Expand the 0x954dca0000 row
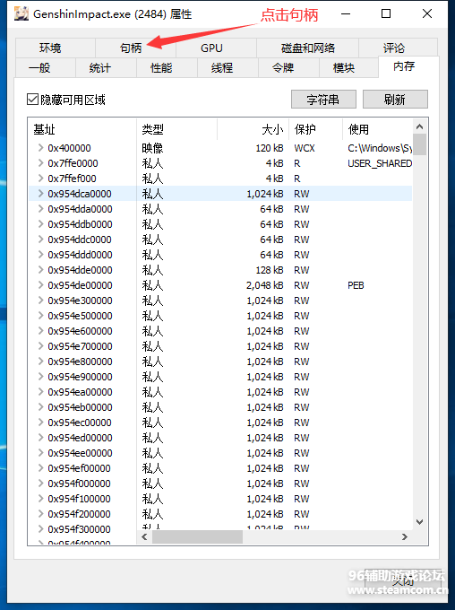The height and width of the screenshot is (610, 455). (x=40, y=194)
